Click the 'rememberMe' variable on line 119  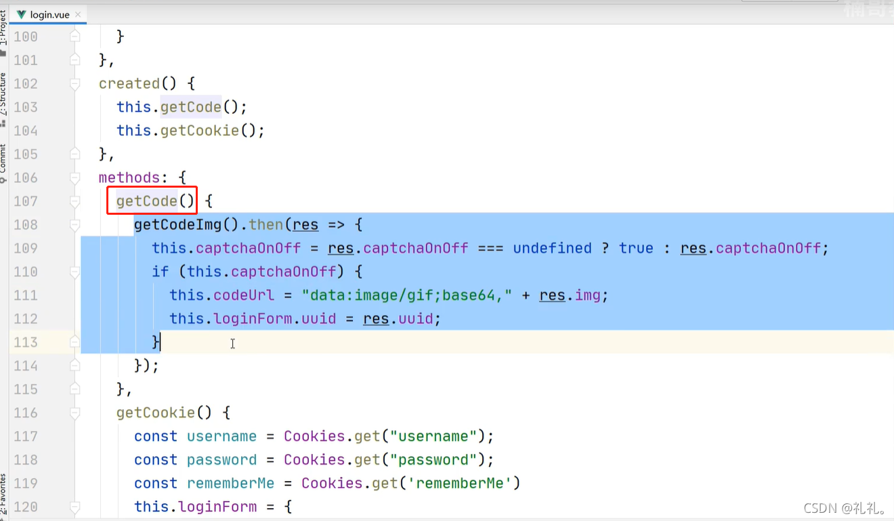tap(231, 483)
